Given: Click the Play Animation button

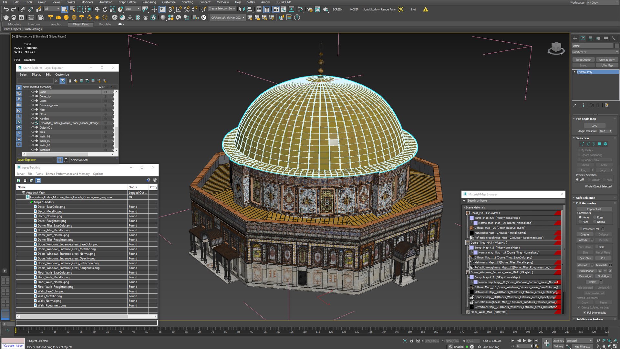Looking at the screenshot, I should [524, 341].
